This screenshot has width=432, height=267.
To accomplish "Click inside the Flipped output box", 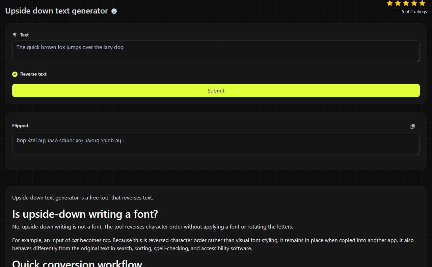I will [x=216, y=144].
